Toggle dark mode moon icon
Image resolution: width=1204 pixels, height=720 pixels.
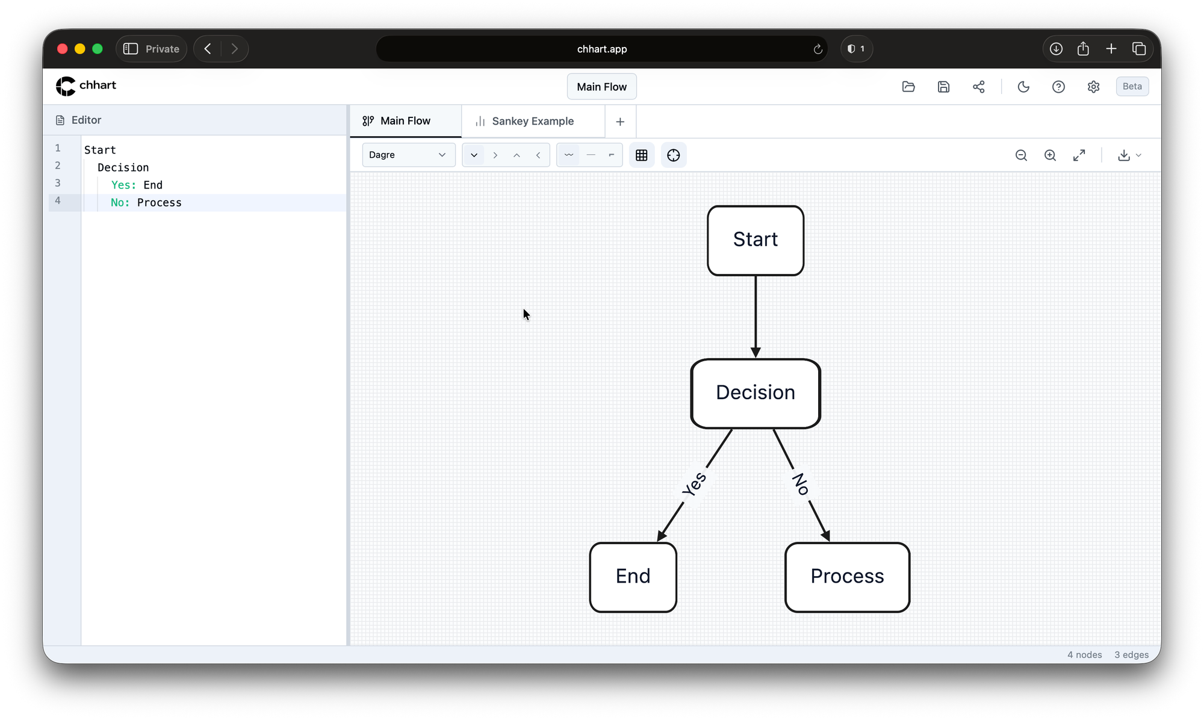pyautogui.click(x=1023, y=87)
